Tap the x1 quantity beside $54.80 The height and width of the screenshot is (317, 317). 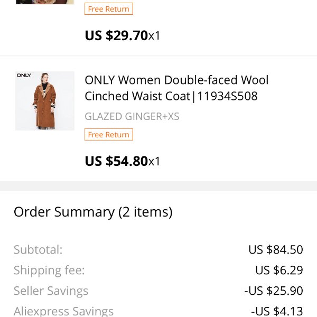click(x=154, y=162)
